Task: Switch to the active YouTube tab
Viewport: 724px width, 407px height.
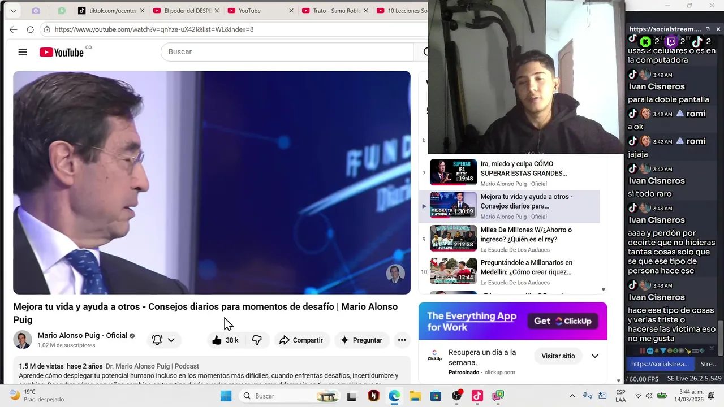Action: tap(260, 11)
